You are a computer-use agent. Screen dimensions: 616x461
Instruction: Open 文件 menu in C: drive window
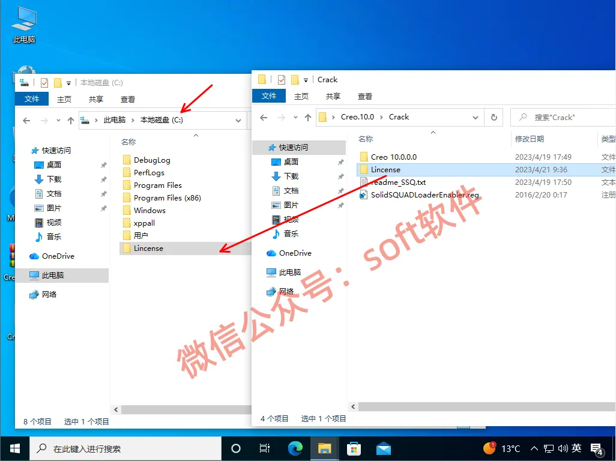click(x=32, y=99)
